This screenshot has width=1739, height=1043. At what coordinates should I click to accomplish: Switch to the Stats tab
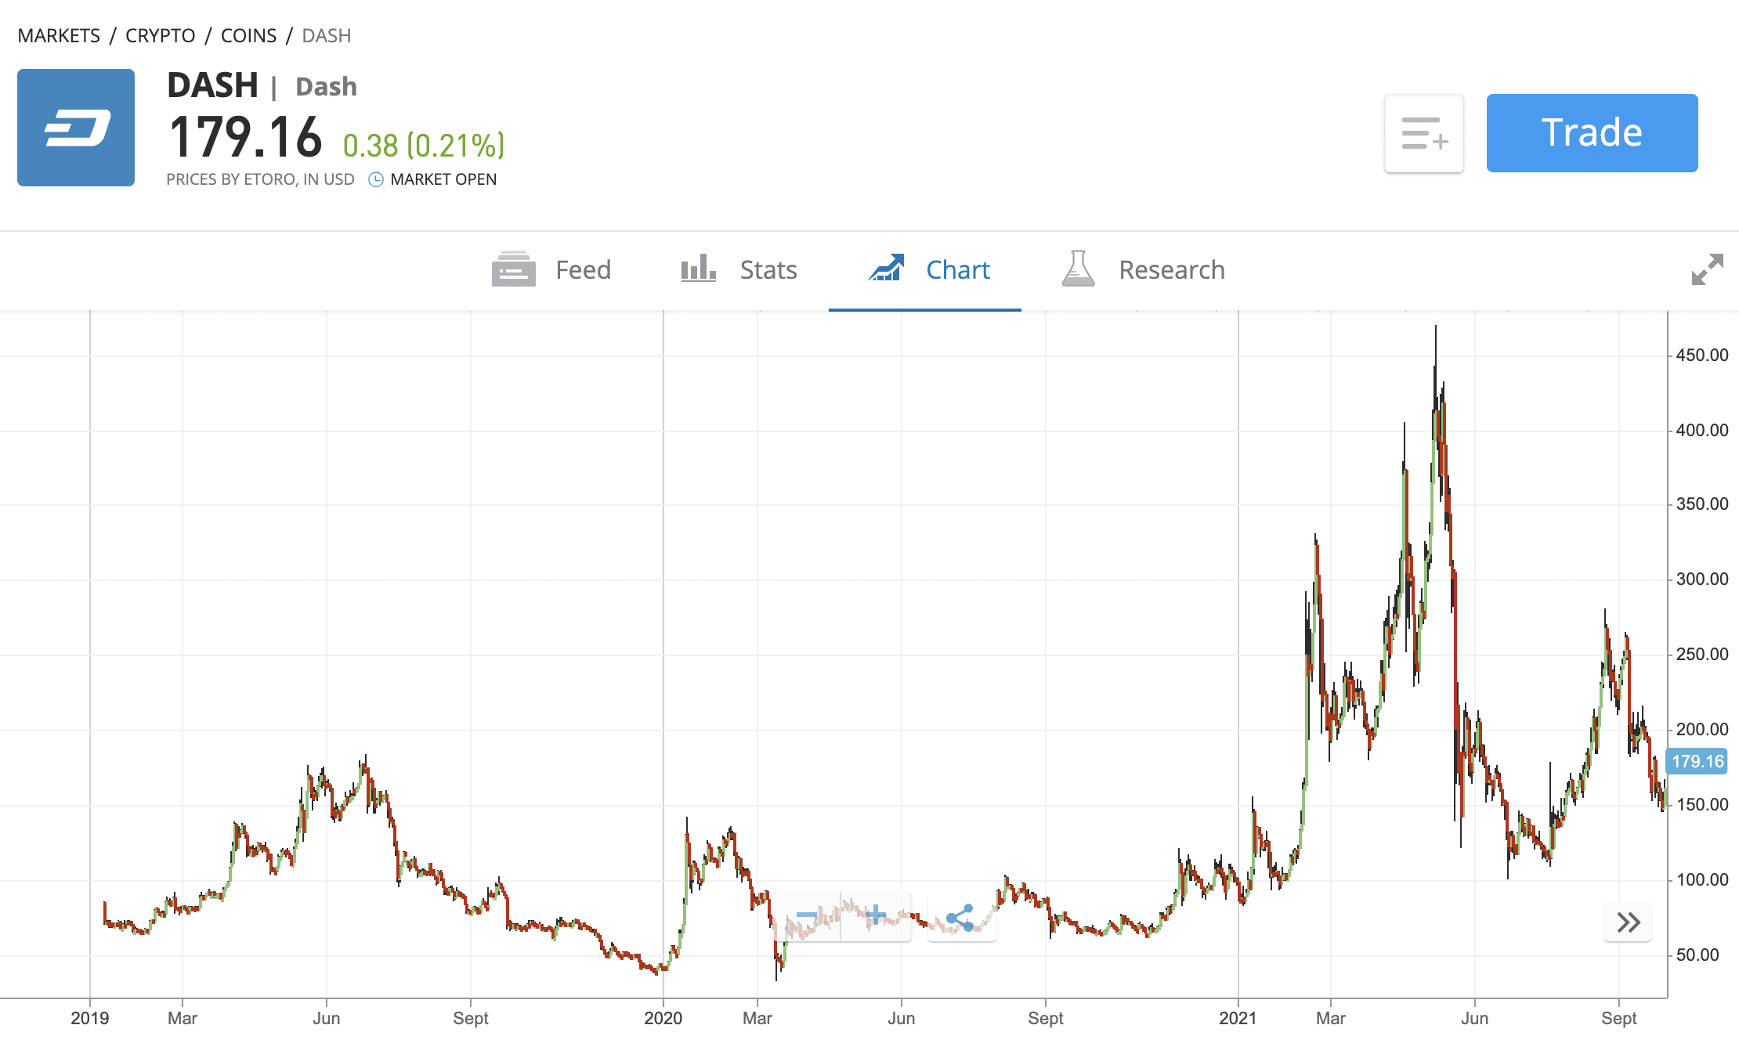coord(739,270)
